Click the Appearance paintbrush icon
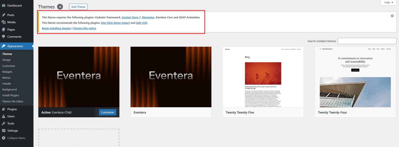Image resolution: width=399 pixels, height=147 pixels. click(4, 46)
